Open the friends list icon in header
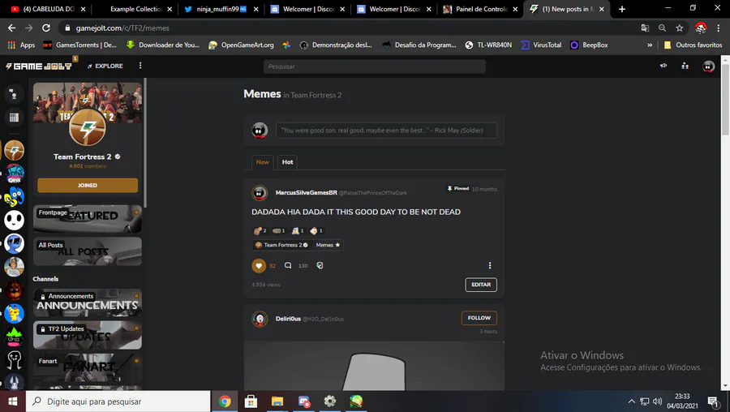This screenshot has height=412, width=730. tap(685, 67)
